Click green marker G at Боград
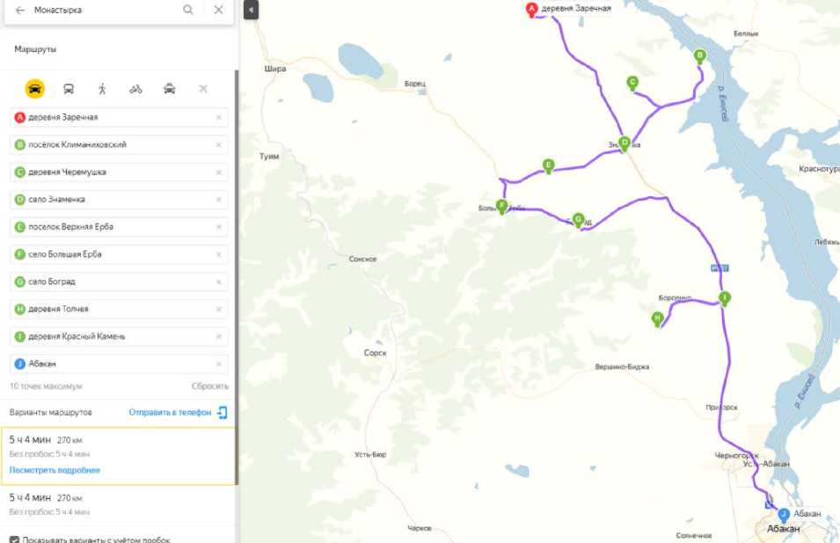The image size is (840, 543). coord(578,220)
